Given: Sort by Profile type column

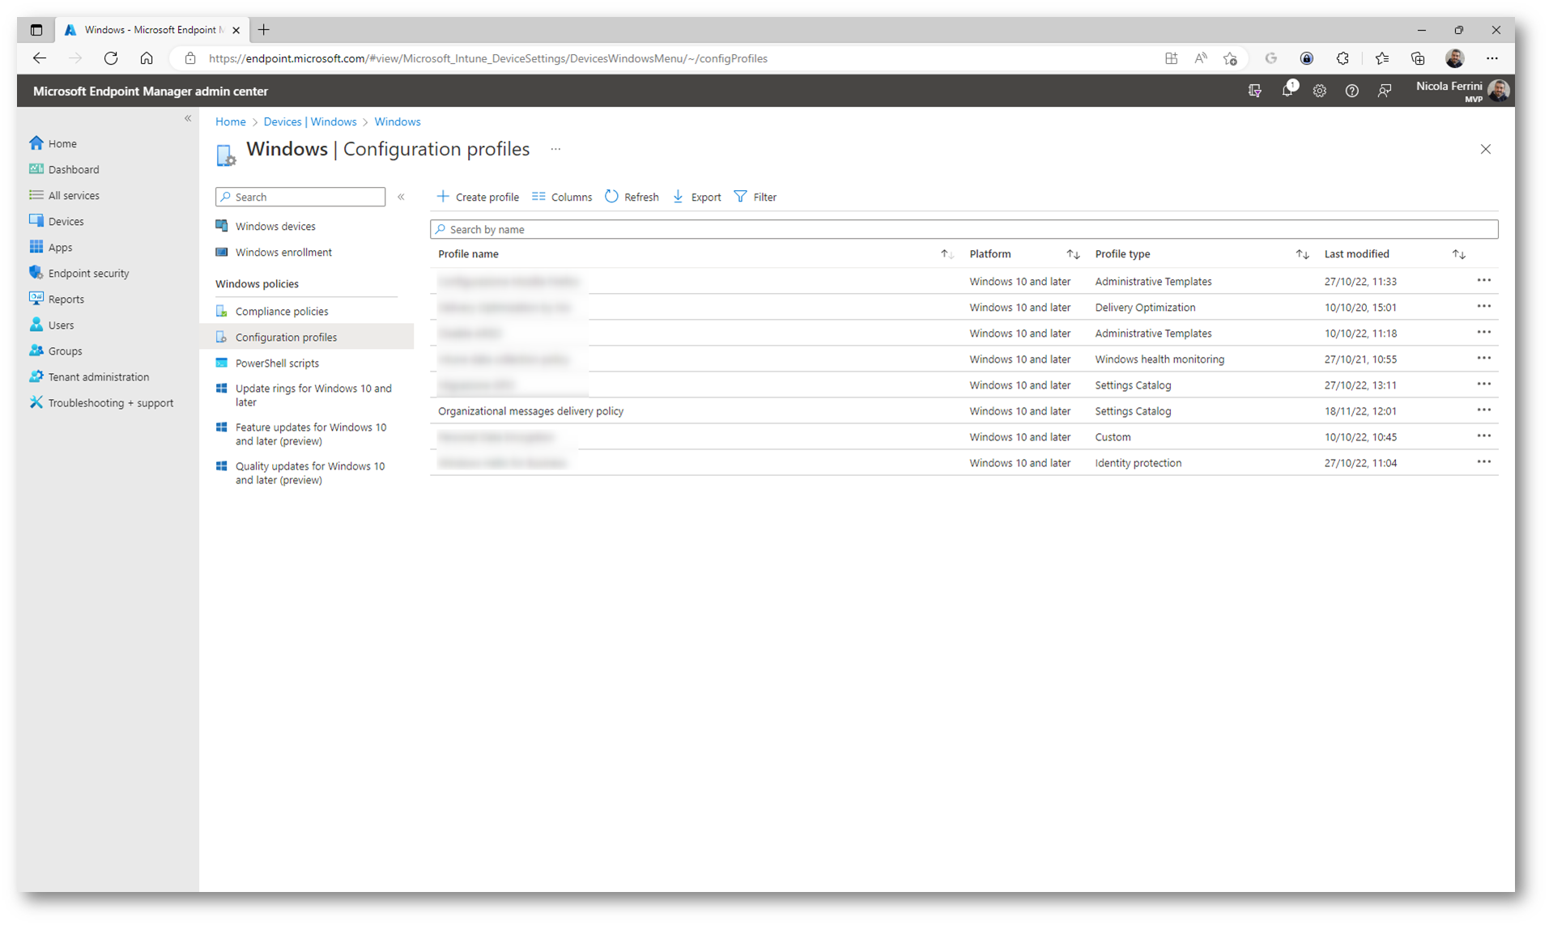Looking at the screenshot, I should [1122, 254].
